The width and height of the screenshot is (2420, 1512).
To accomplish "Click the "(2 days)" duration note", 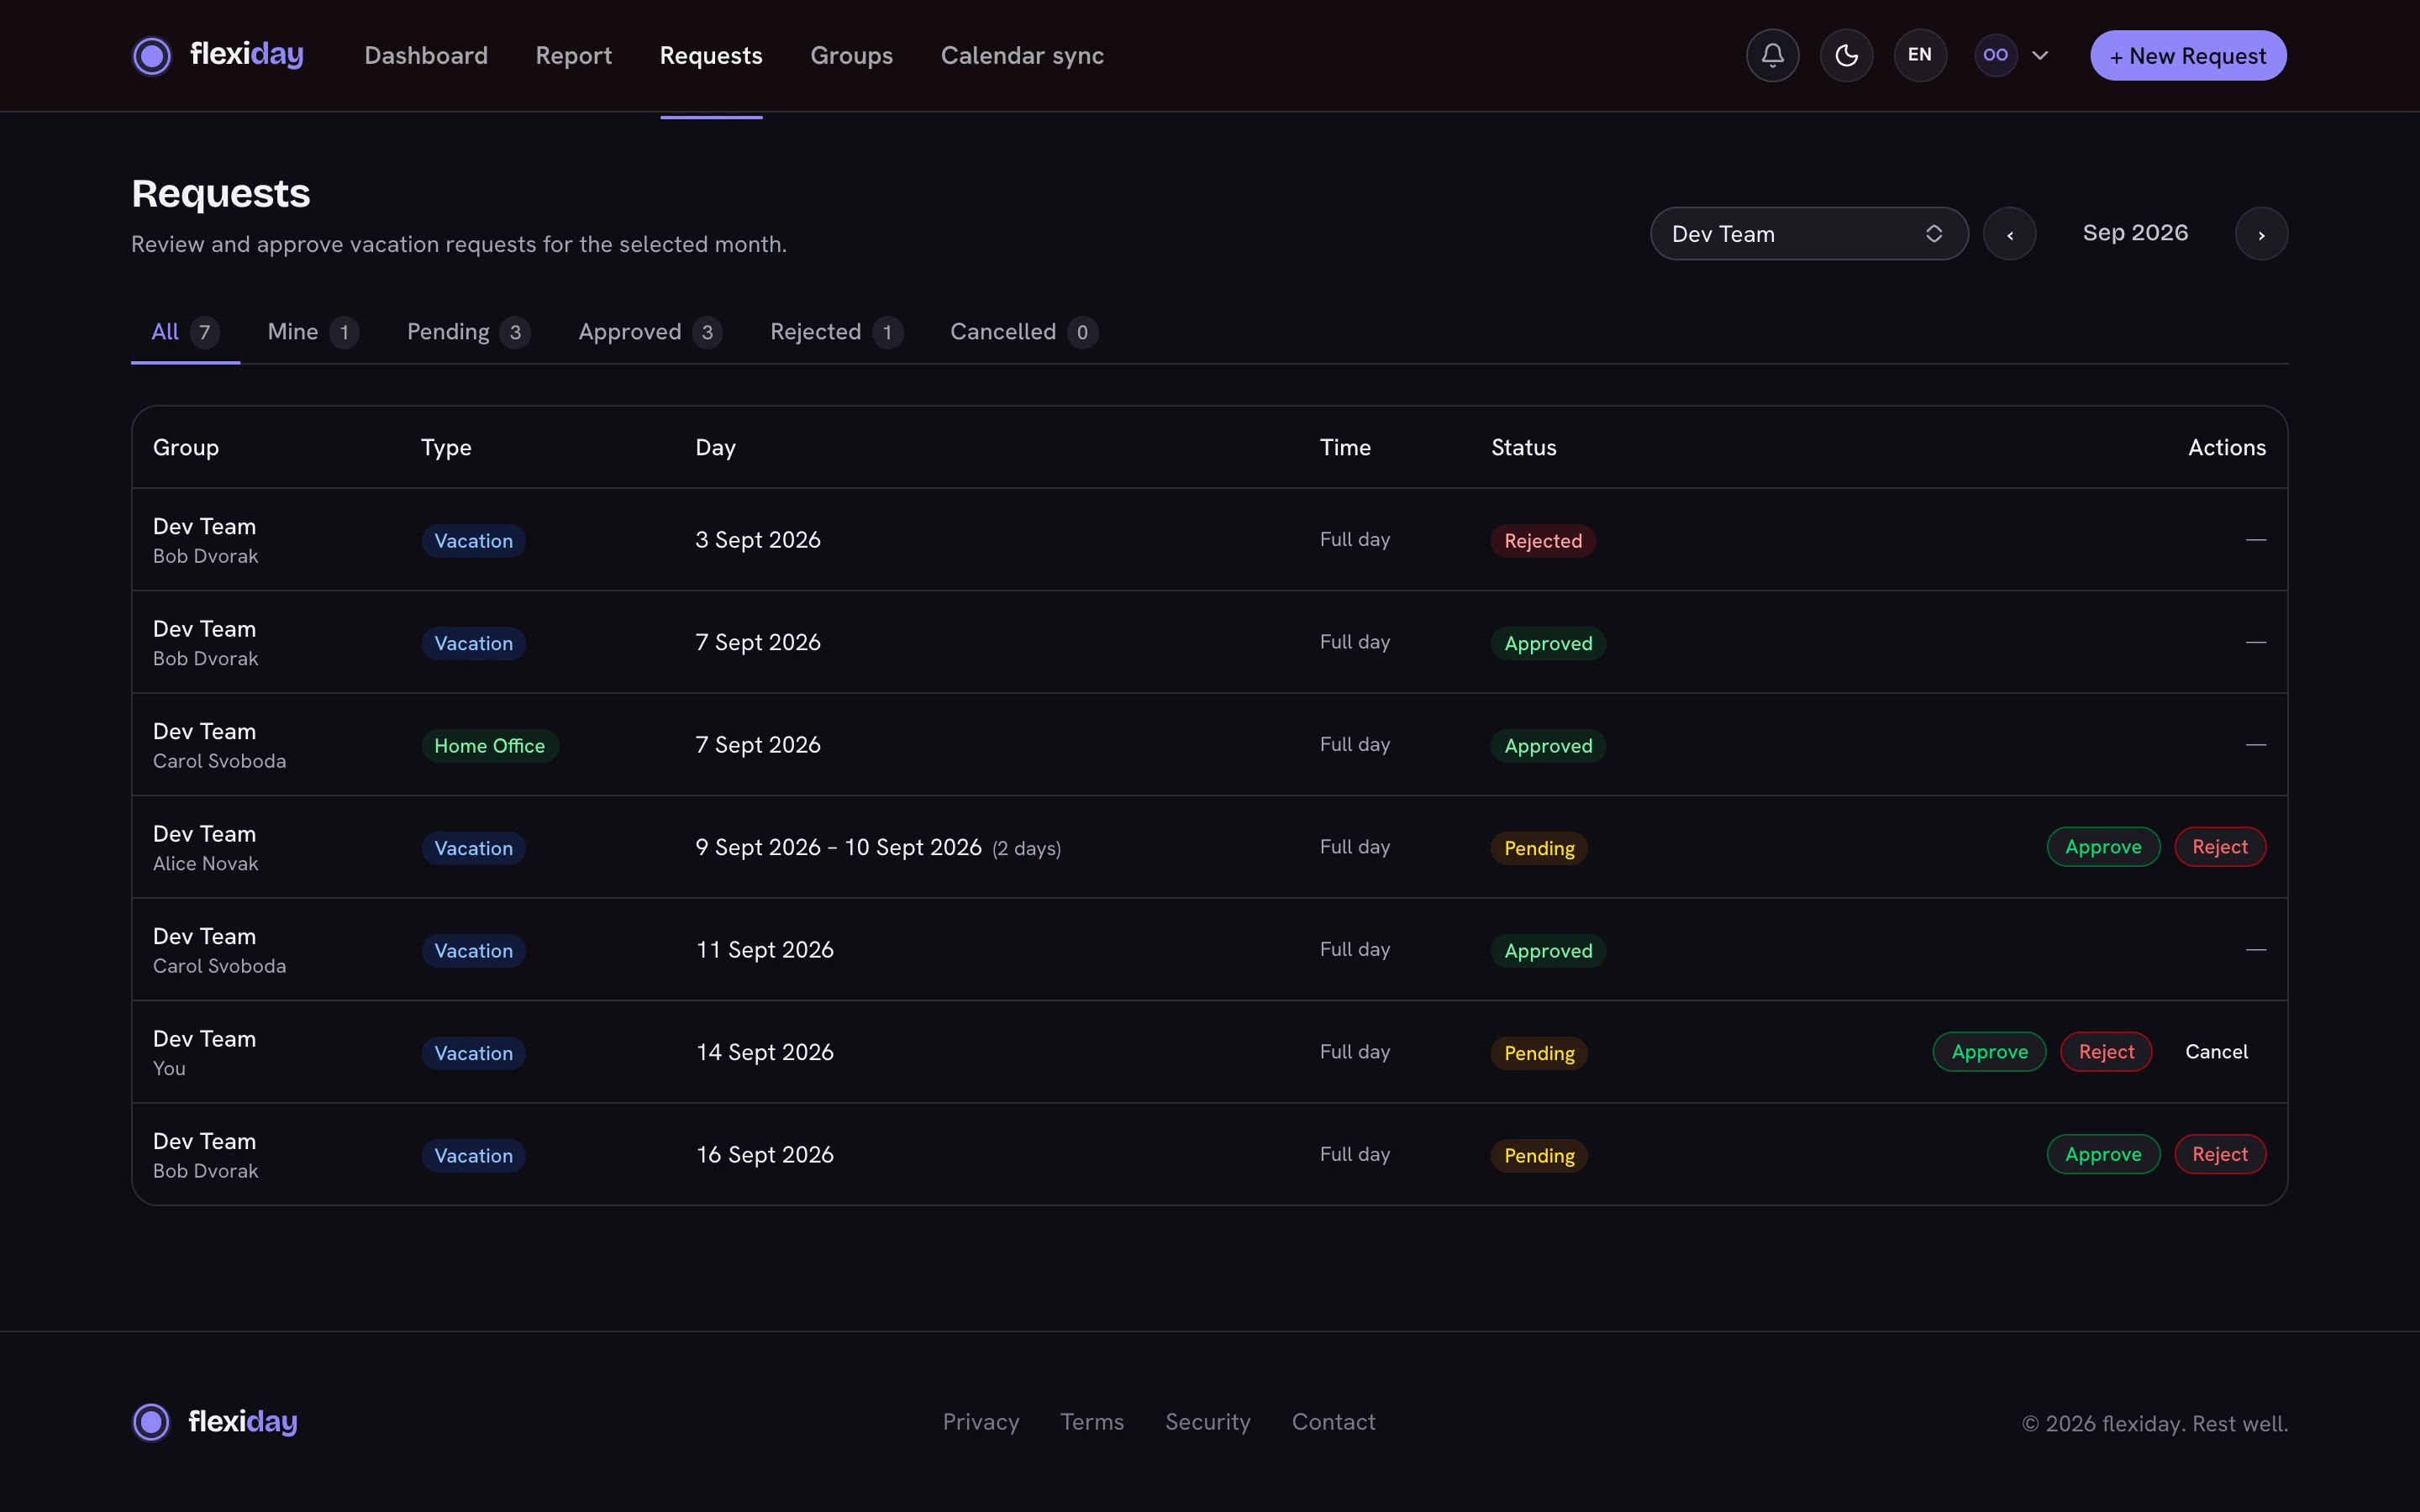I will click(x=1027, y=848).
